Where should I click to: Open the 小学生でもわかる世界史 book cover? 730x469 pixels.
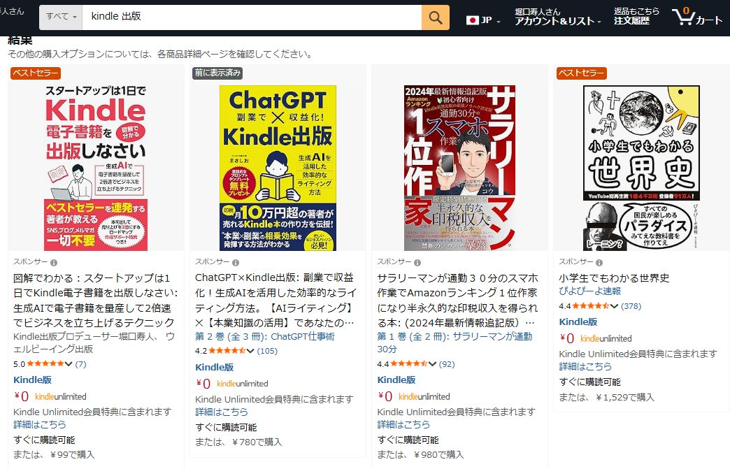coord(641,168)
